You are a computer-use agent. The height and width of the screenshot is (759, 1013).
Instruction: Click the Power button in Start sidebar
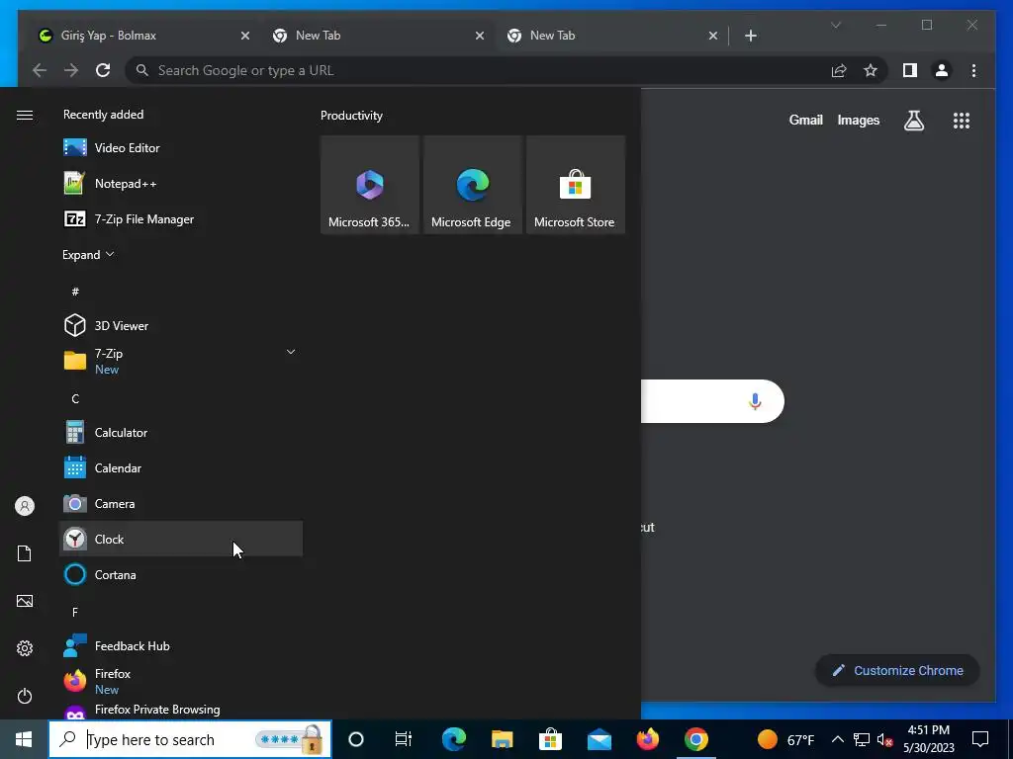pyautogui.click(x=25, y=696)
